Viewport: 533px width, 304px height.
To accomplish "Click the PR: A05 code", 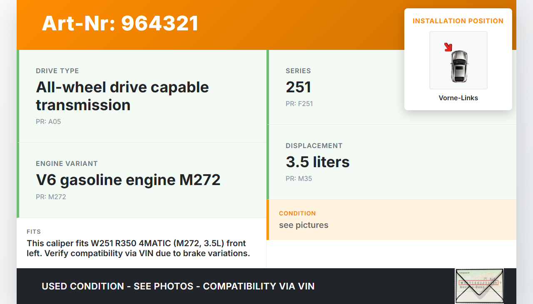I will click(48, 122).
